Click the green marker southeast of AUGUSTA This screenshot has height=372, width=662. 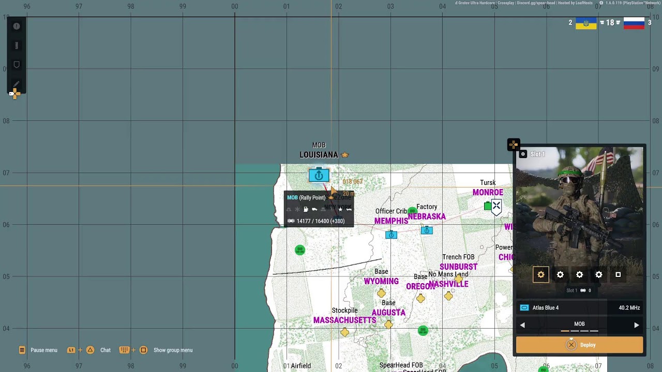tap(423, 331)
